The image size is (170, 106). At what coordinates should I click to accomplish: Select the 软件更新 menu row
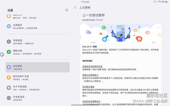[x=38, y=67]
